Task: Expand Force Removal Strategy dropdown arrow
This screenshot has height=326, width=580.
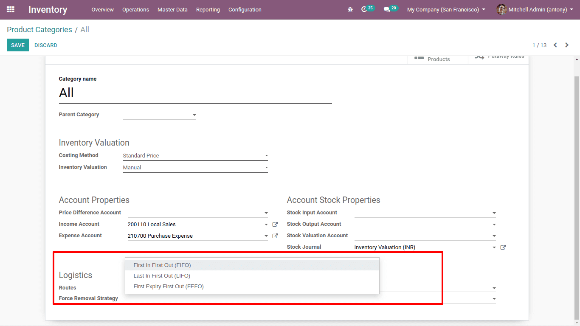Action: coord(494,299)
